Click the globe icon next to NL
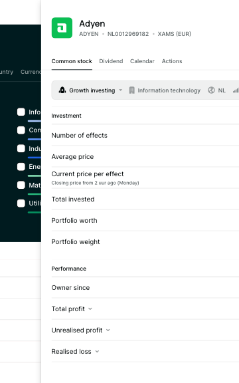Image resolution: width=239 pixels, height=383 pixels. pyautogui.click(x=211, y=90)
